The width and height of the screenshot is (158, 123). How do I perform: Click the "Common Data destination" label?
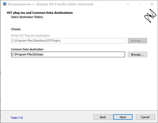pos(27,49)
